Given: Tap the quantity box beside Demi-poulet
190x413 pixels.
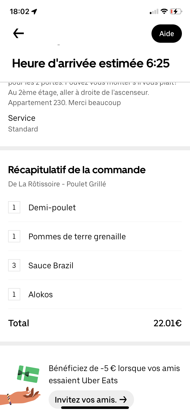Looking at the screenshot, I should [14, 208].
